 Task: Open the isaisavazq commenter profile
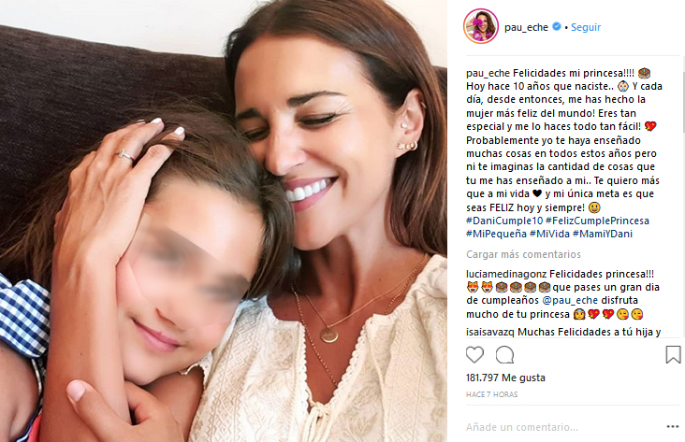click(490, 332)
